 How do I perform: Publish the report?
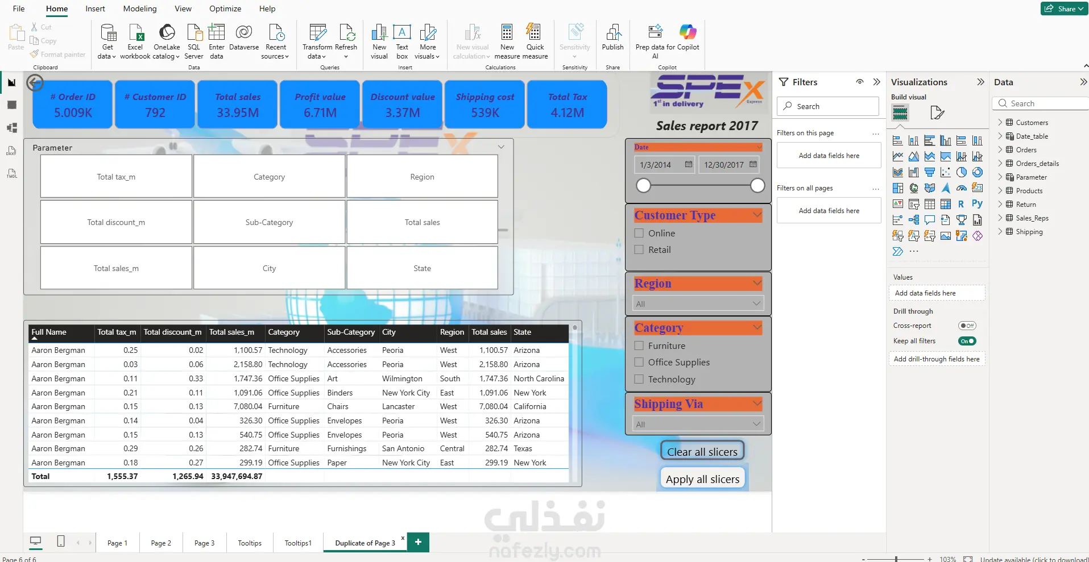[613, 38]
